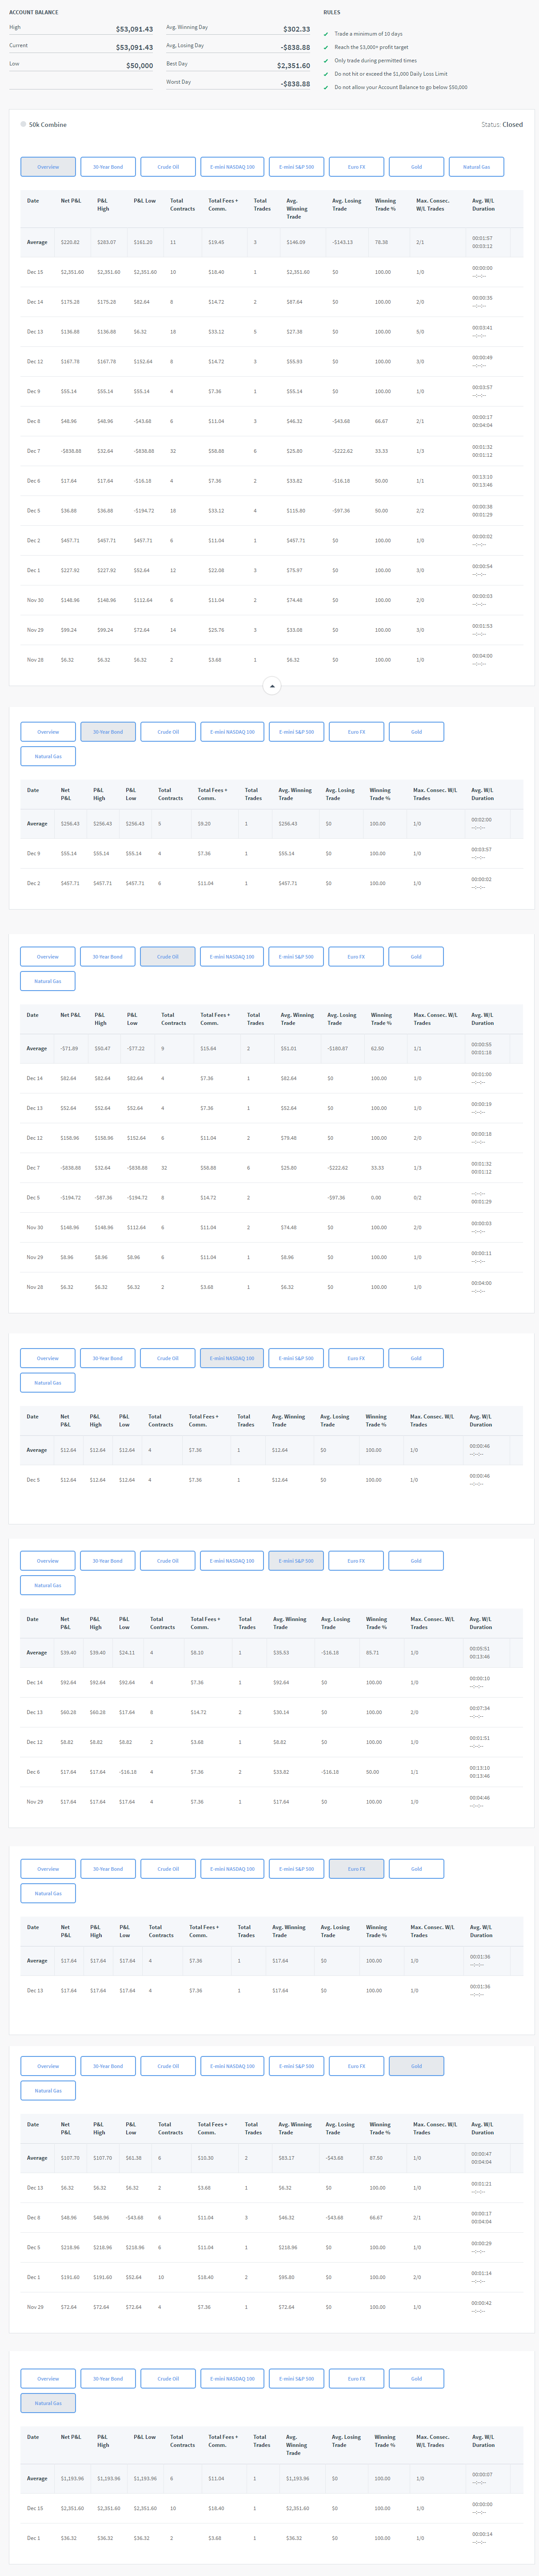Click the Low account balance value $50,000
539x2576 pixels.
click(x=139, y=66)
